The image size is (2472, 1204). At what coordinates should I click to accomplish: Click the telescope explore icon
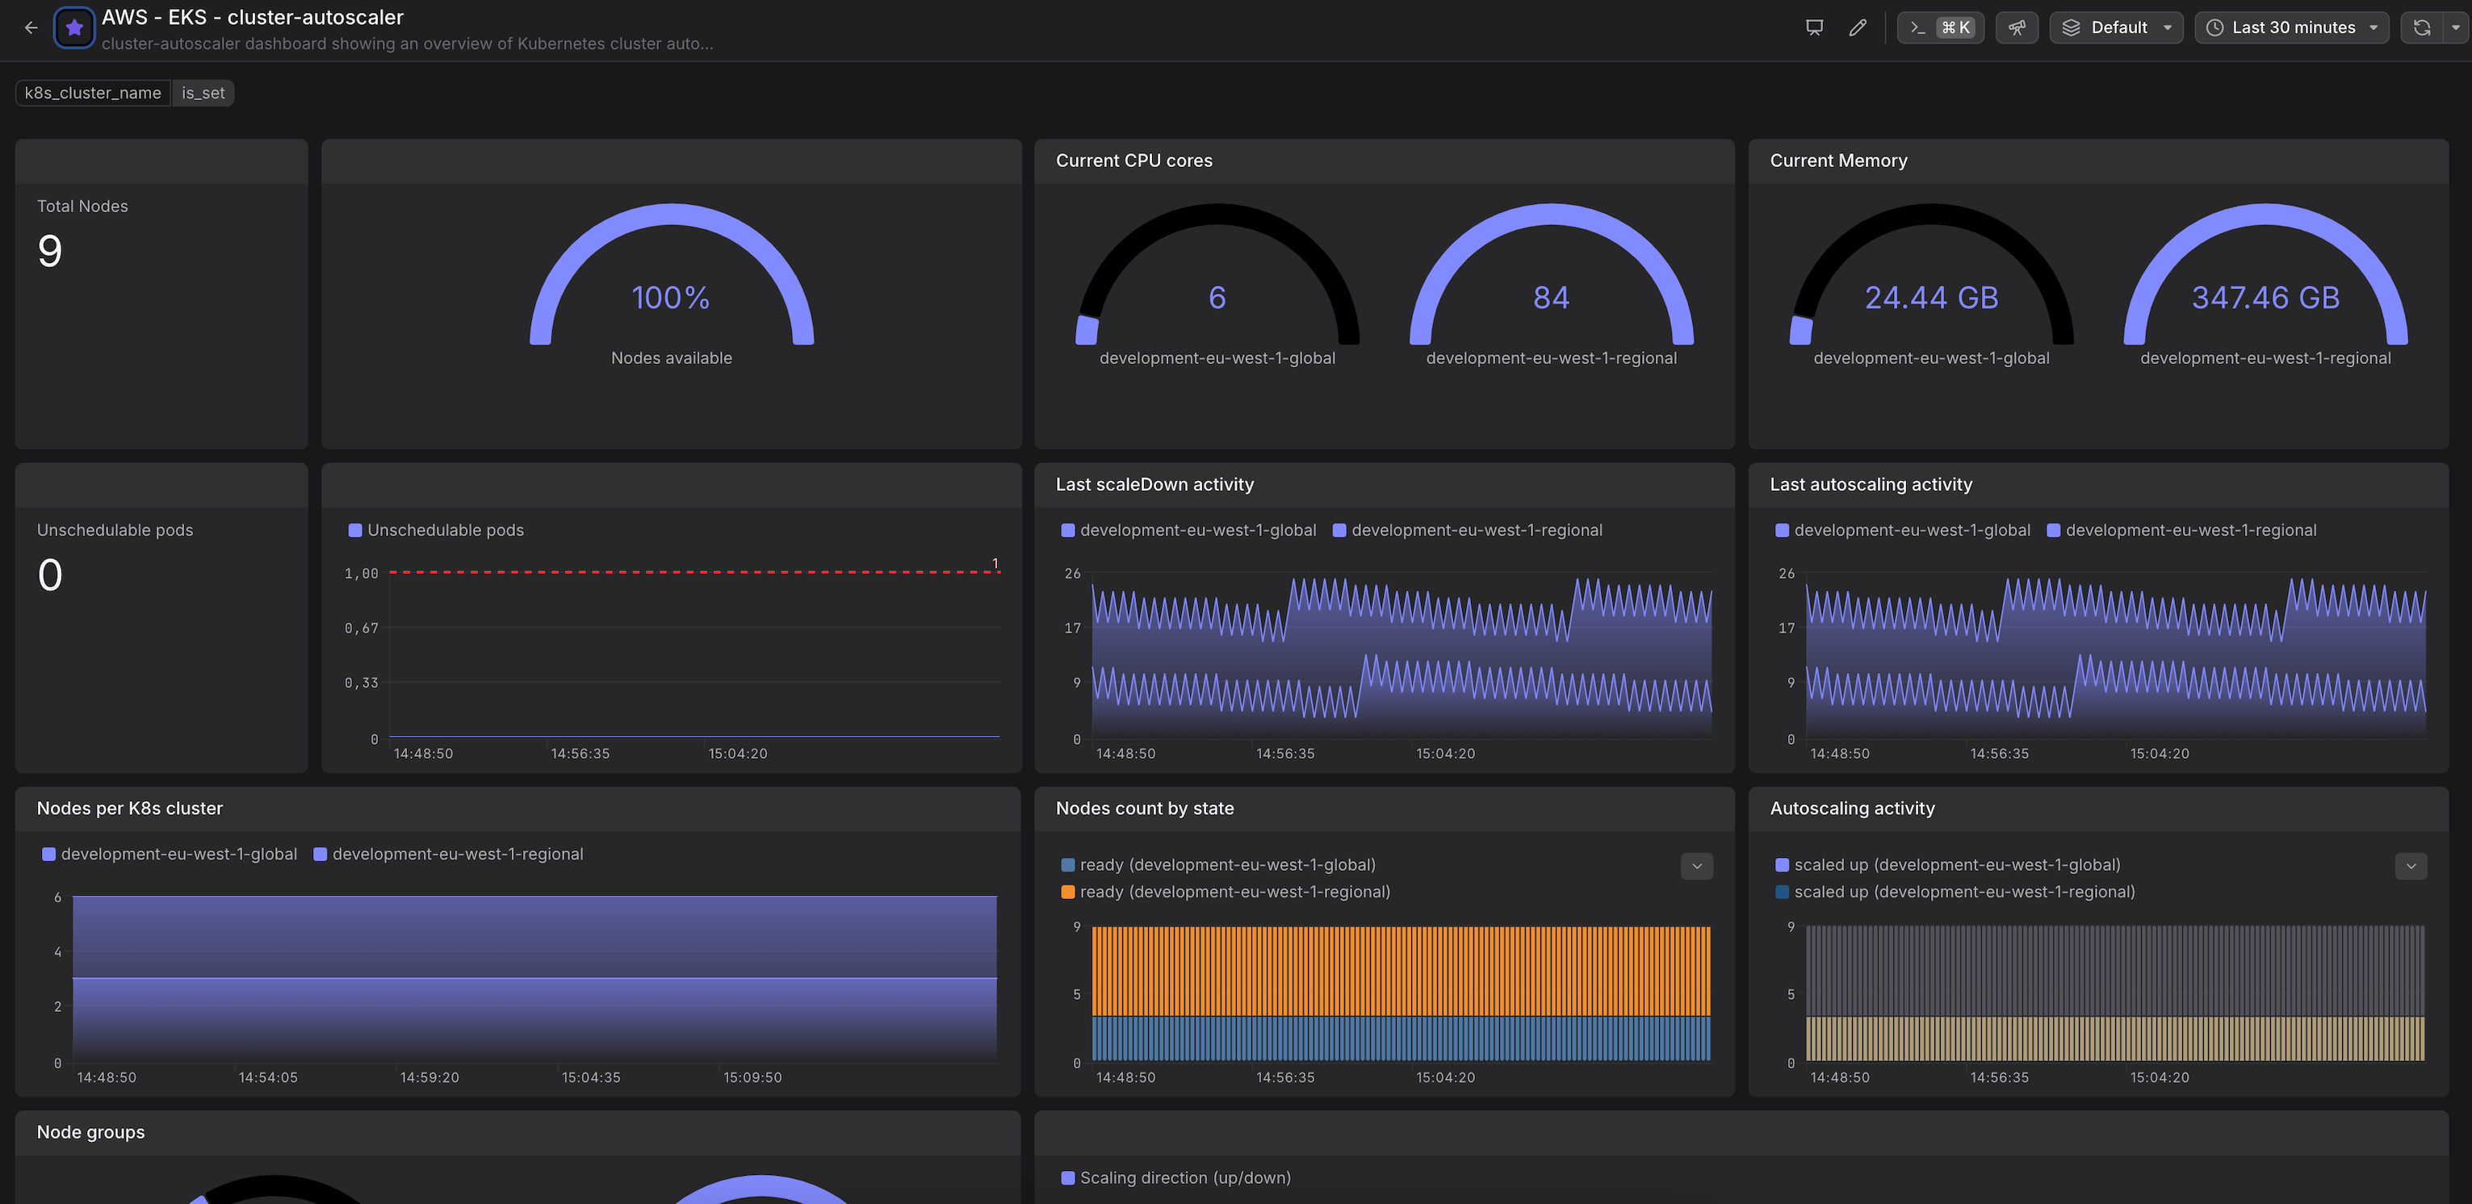point(2017,27)
